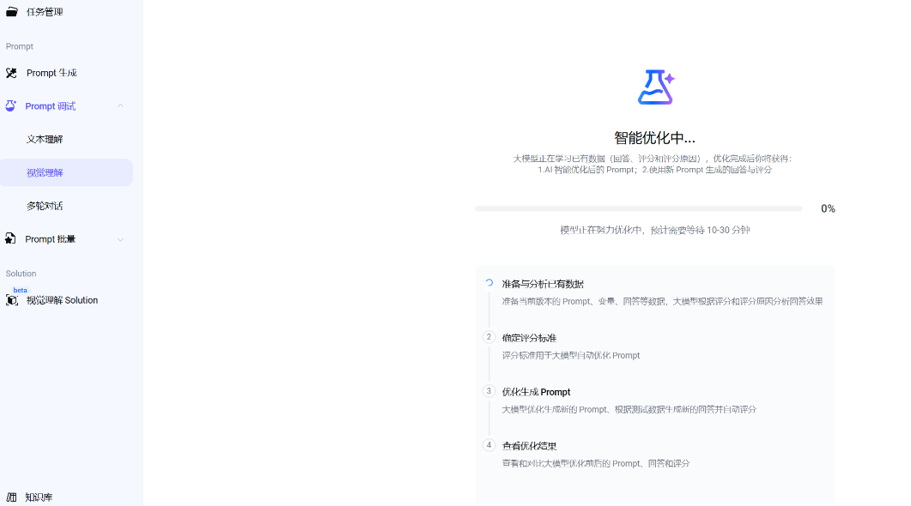Collapse the Prompt 调试 submenu chevron
Image resolution: width=911 pixels, height=506 pixels.
point(120,105)
